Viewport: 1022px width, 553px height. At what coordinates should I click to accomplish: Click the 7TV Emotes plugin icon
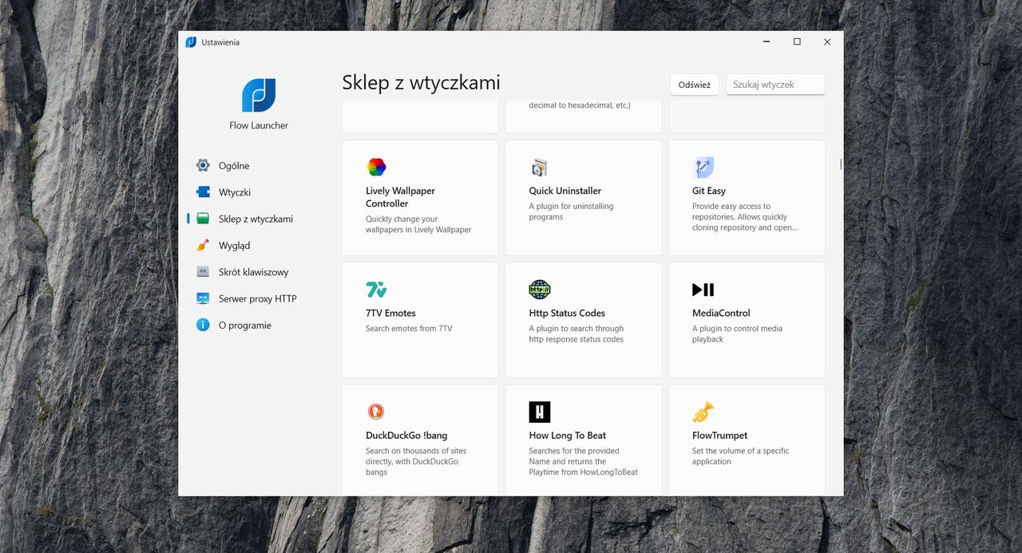(x=376, y=290)
